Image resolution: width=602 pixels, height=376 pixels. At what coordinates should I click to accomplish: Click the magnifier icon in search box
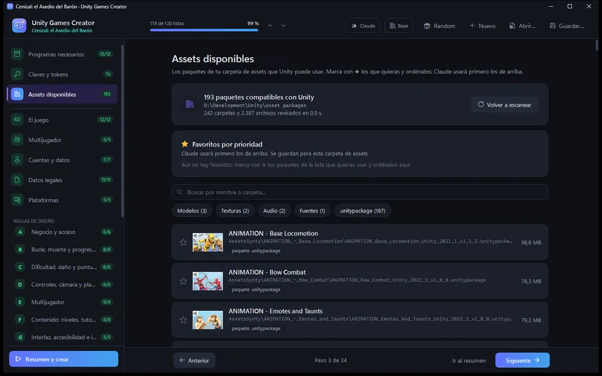[x=179, y=192]
